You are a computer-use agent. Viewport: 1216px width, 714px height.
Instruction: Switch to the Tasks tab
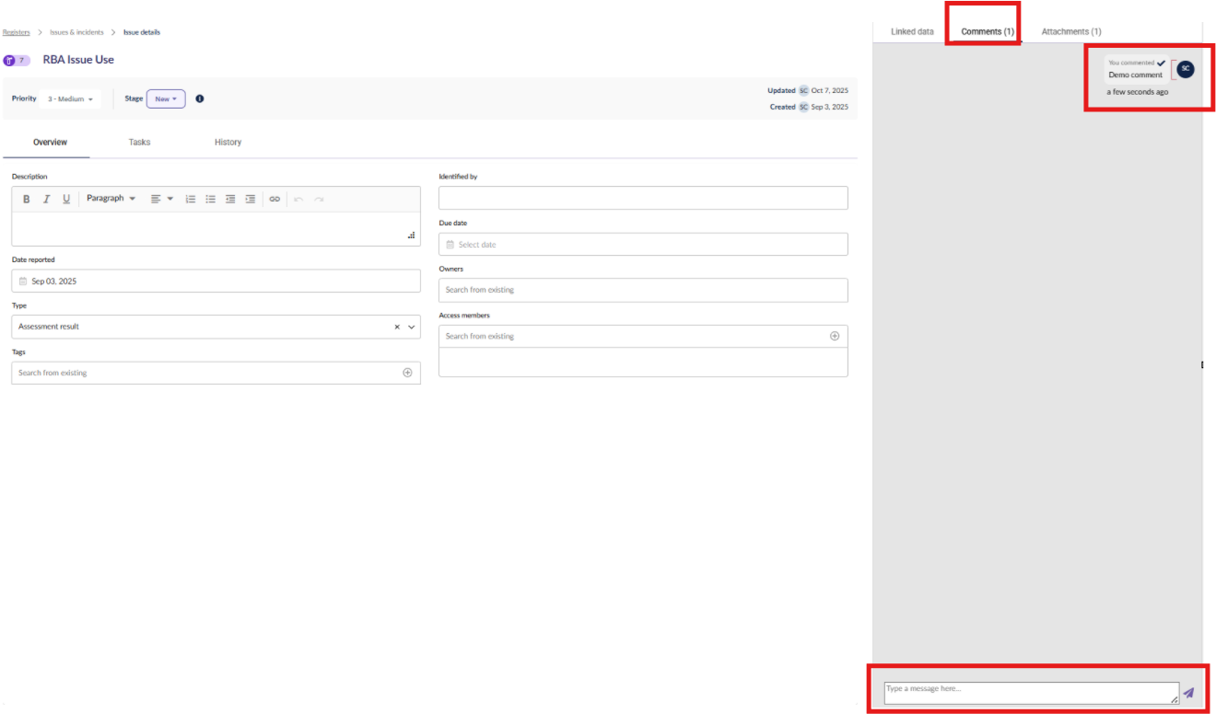139,143
